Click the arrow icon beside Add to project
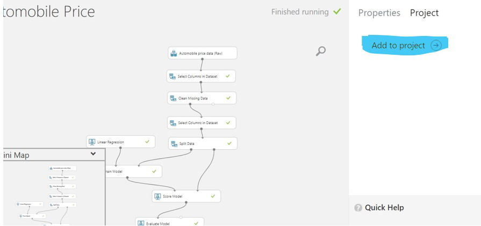The width and height of the screenshot is (481, 226). tap(436, 46)
